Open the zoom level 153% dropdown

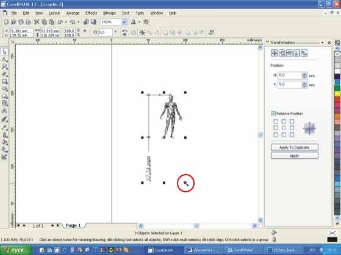(x=124, y=22)
